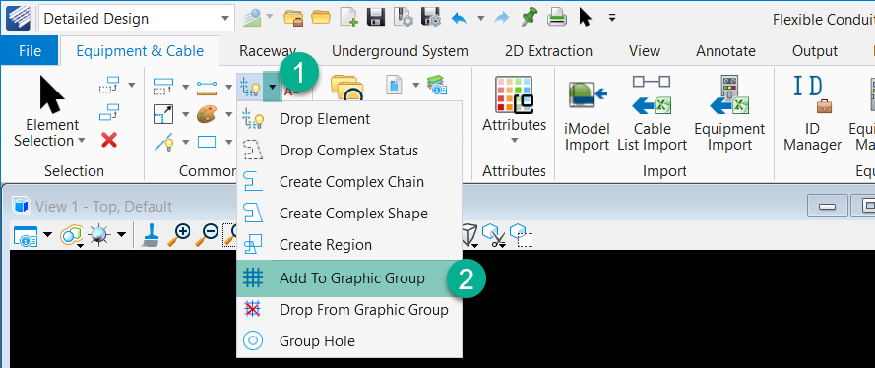Click the Save floppy disk icon
Image resolution: width=875 pixels, height=368 pixels.
pyautogui.click(x=377, y=18)
